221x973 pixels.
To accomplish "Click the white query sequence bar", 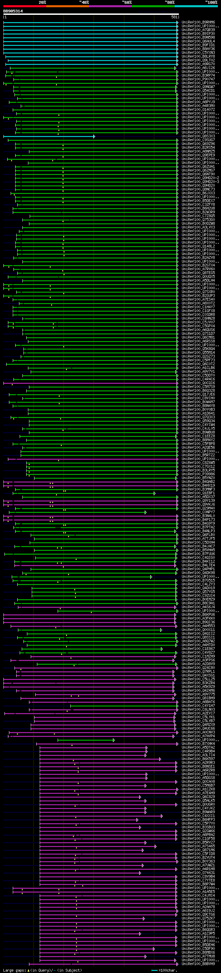I will (91, 14).
